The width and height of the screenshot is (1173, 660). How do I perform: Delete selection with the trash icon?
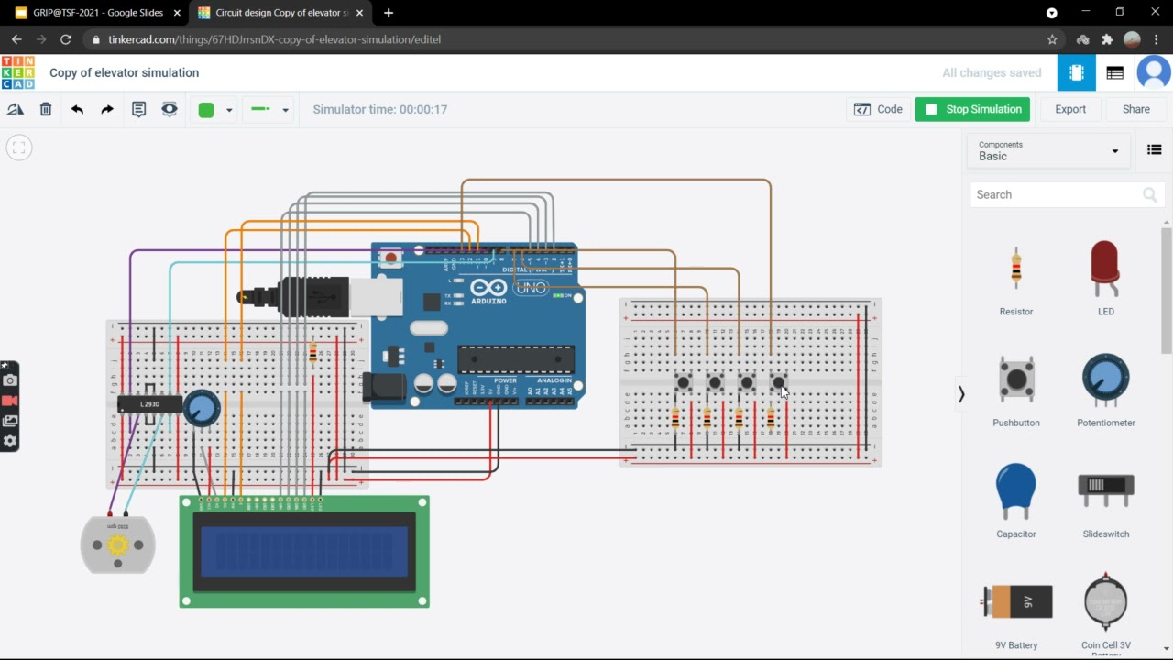46,109
